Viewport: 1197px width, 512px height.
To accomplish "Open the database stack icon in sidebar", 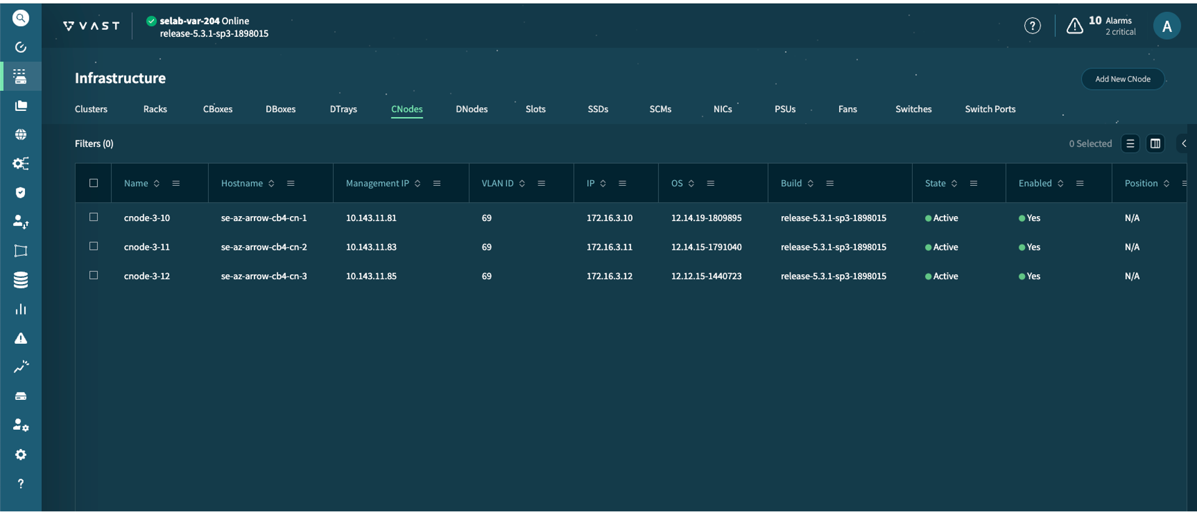I will tap(21, 280).
